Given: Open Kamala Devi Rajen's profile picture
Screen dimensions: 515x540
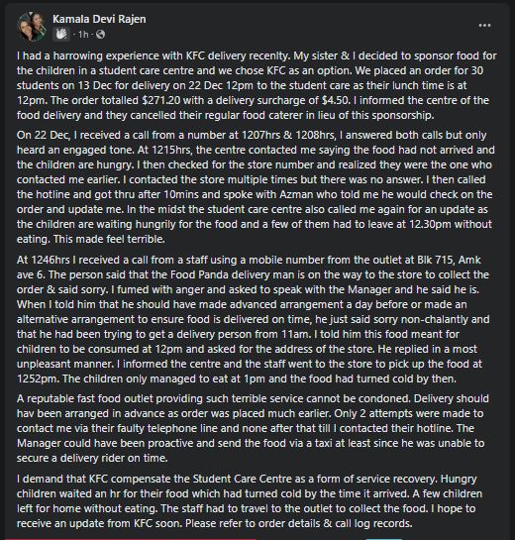Looking at the screenshot, I should 32,27.
